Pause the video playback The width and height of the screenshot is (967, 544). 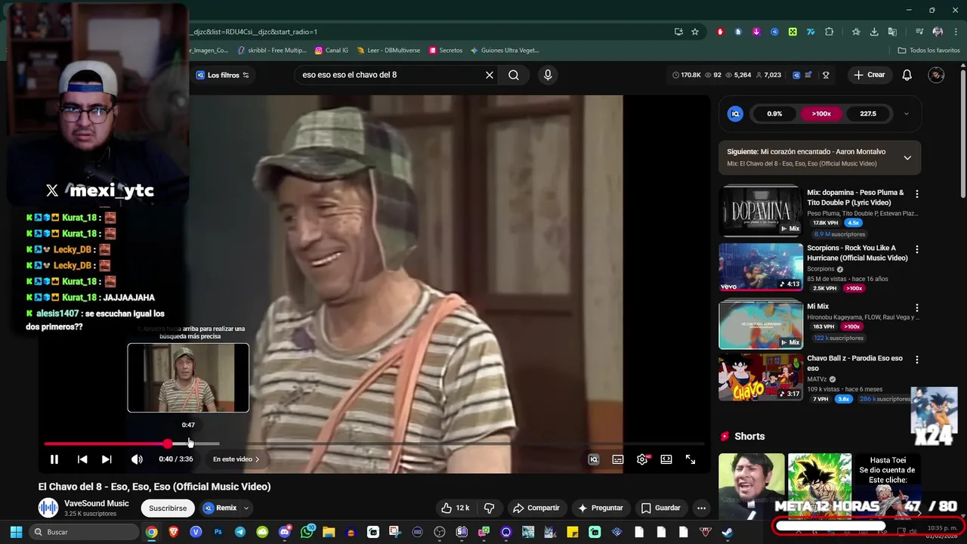click(54, 459)
